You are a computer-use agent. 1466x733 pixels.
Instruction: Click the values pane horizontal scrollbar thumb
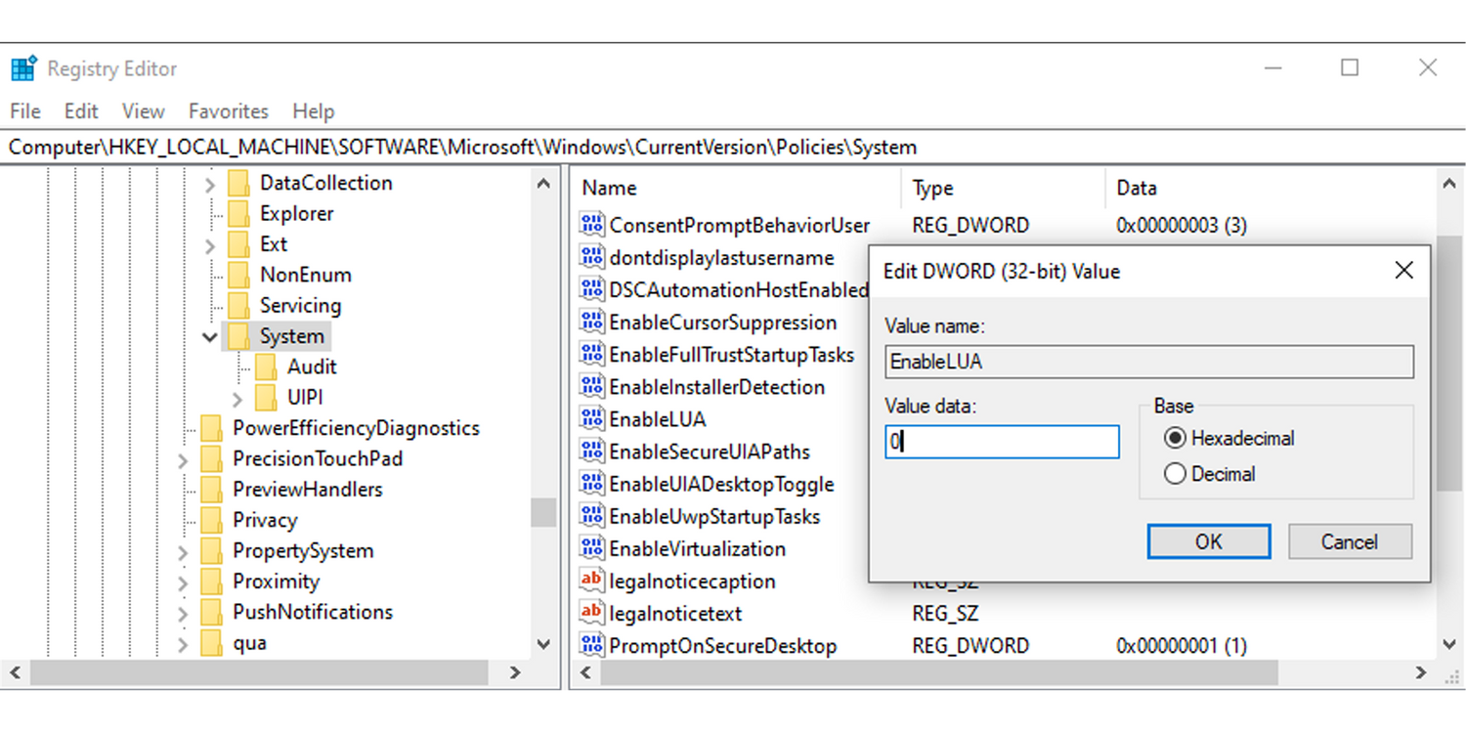[940, 672]
